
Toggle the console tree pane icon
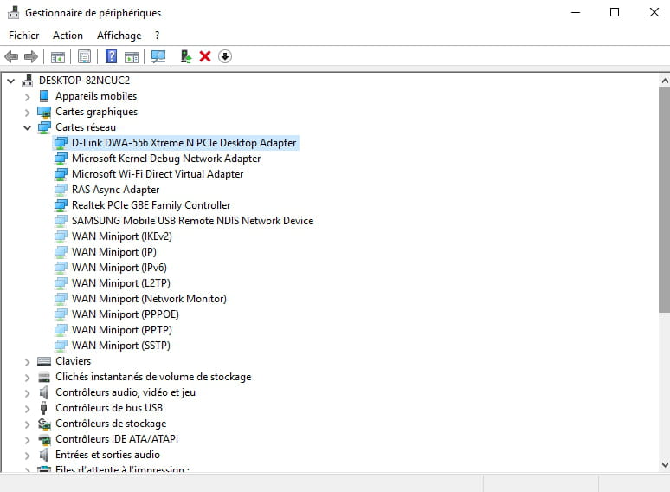(x=58, y=56)
